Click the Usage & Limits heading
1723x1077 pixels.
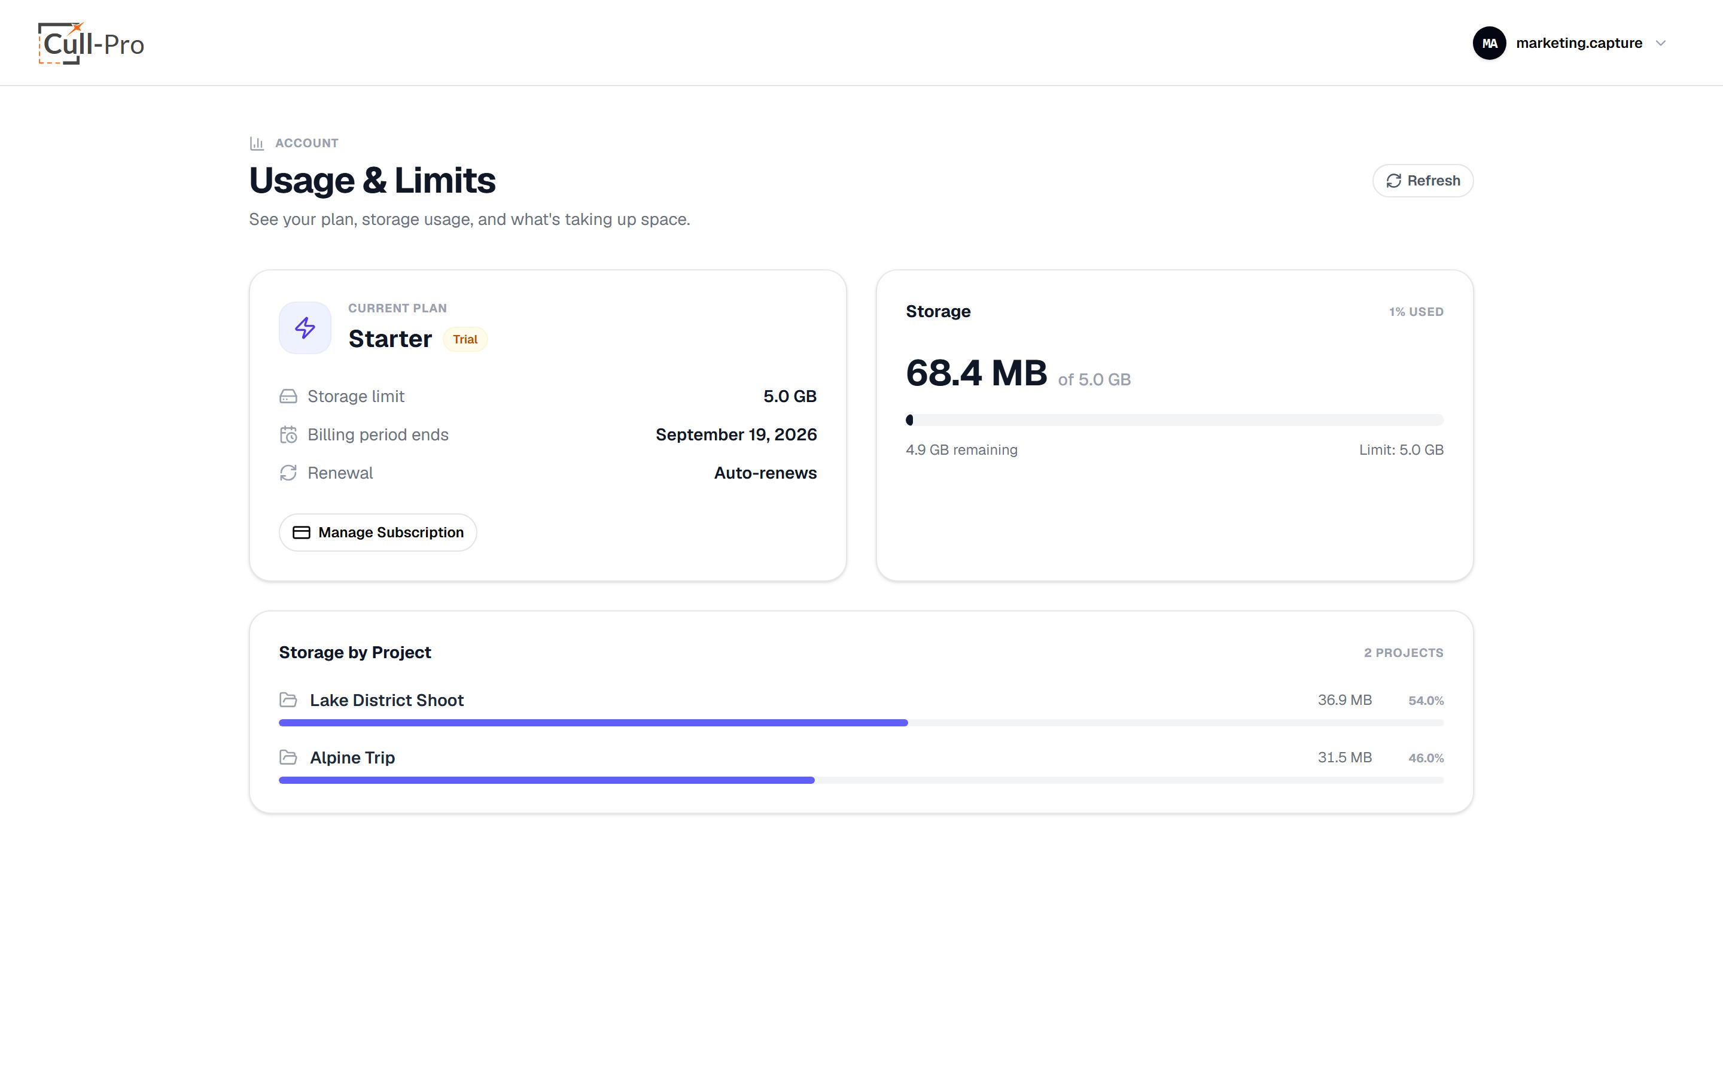[x=372, y=181]
